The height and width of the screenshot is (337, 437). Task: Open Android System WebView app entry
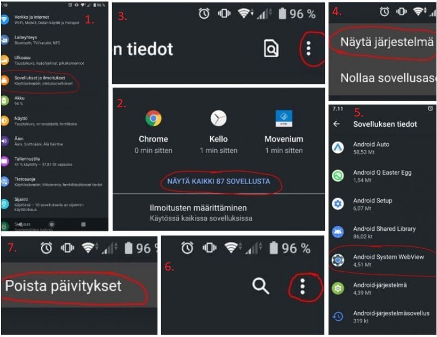(383, 260)
